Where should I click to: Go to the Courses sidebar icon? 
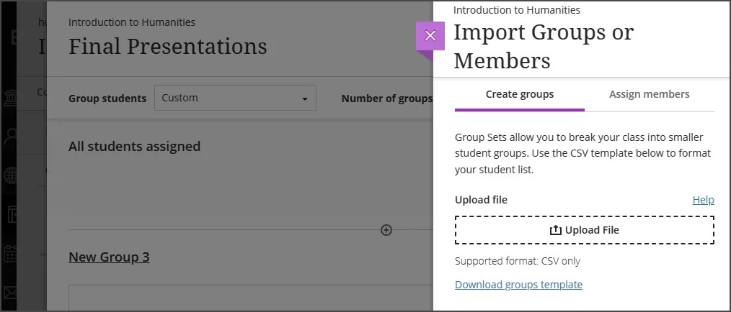[12, 214]
